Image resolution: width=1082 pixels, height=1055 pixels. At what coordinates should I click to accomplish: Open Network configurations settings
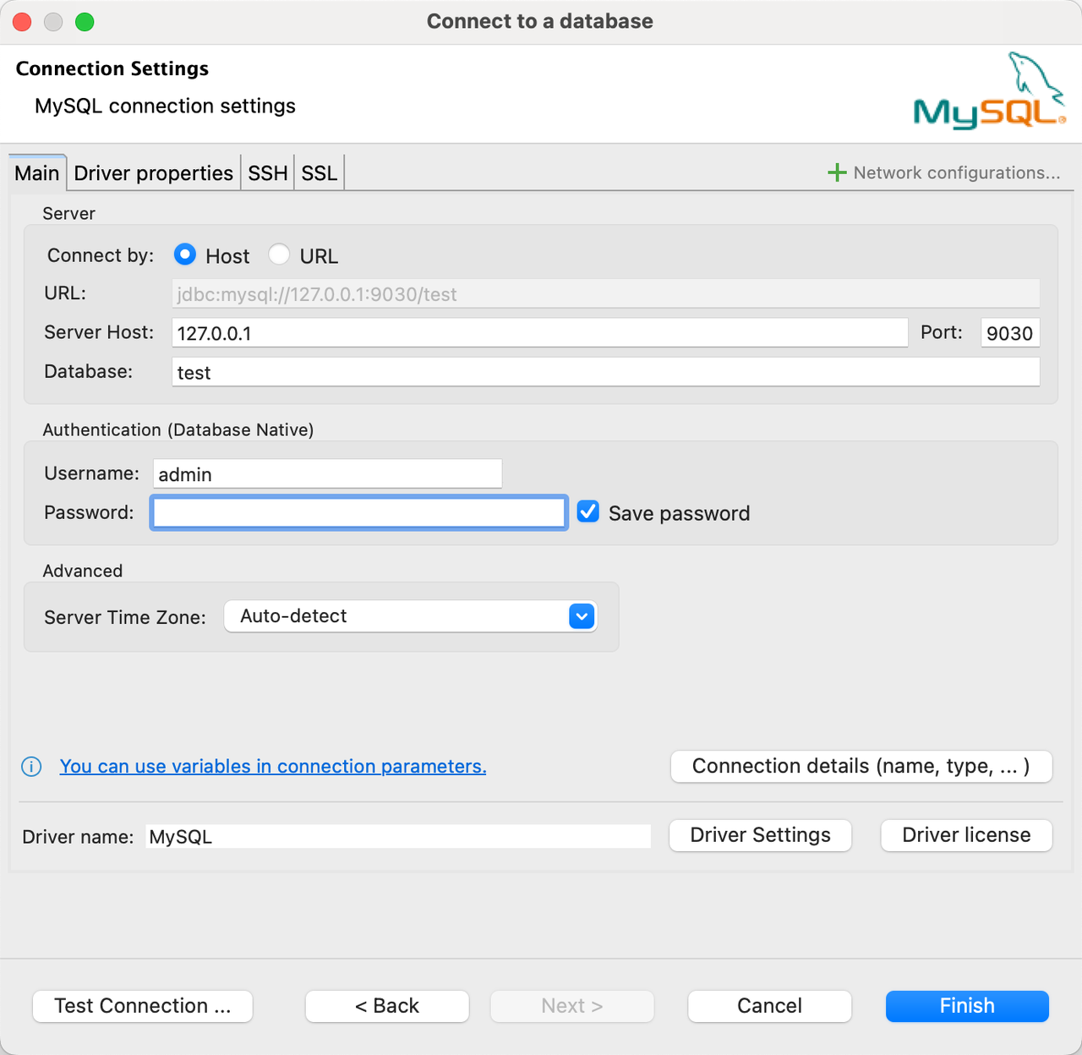(x=956, y=172)
